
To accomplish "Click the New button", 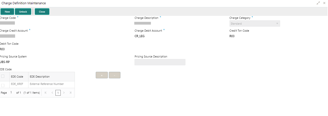I will (7, 12).
